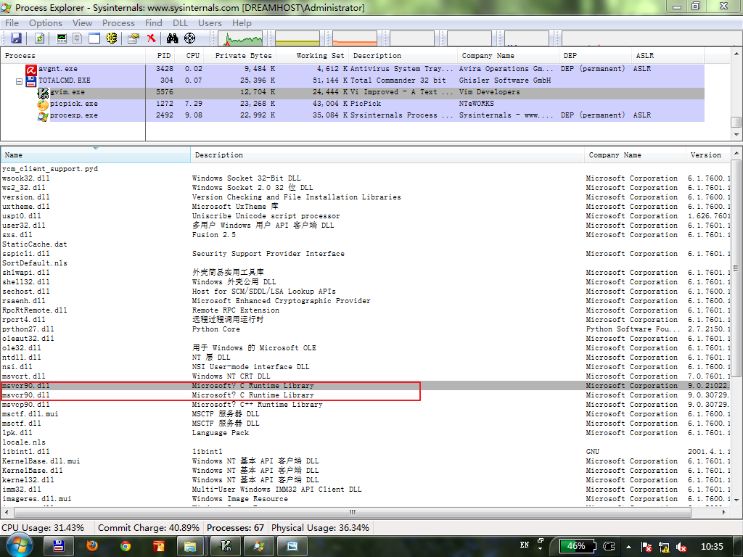The image size is (743, 557).
Task: Sort by ASLR column header
Action: pyautogui.click(x=668, y=55)
